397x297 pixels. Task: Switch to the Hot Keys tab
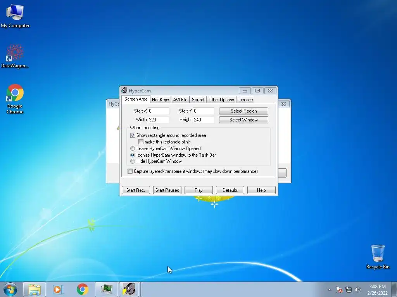point(160,100)
